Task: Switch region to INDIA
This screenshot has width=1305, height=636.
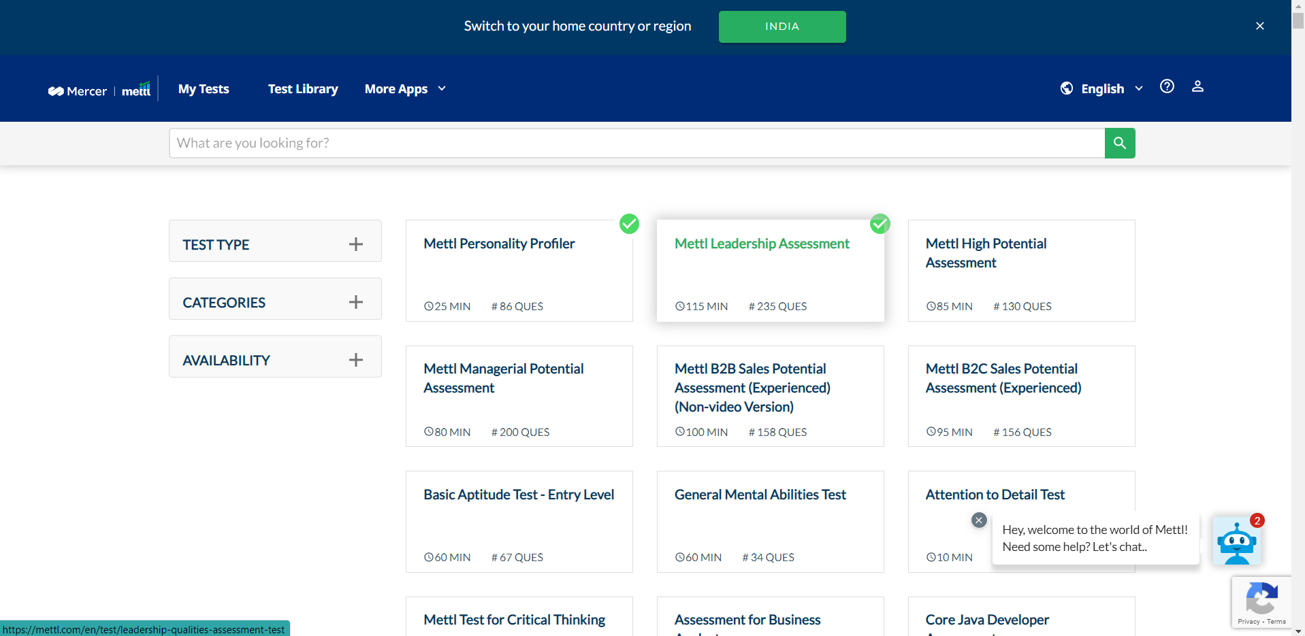Action: click(782, 27)
